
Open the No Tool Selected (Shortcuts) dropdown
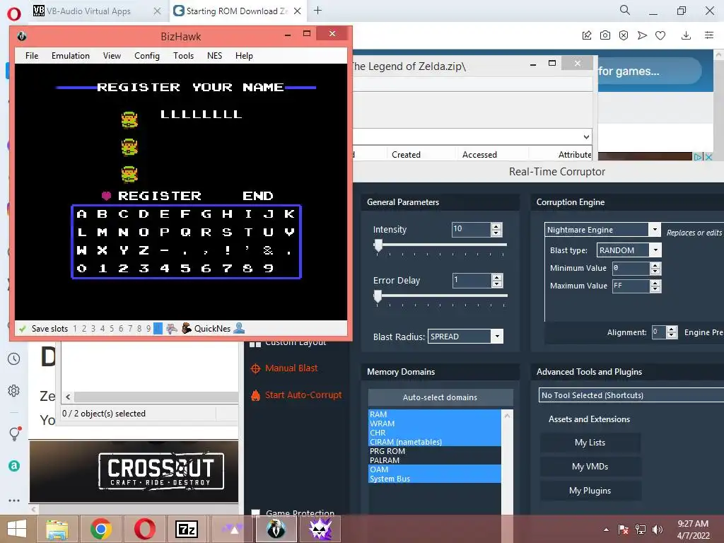[631, 395]
